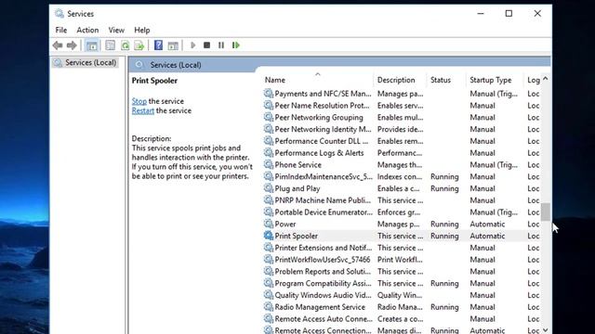Click Running status of Power service

(444, 225)
